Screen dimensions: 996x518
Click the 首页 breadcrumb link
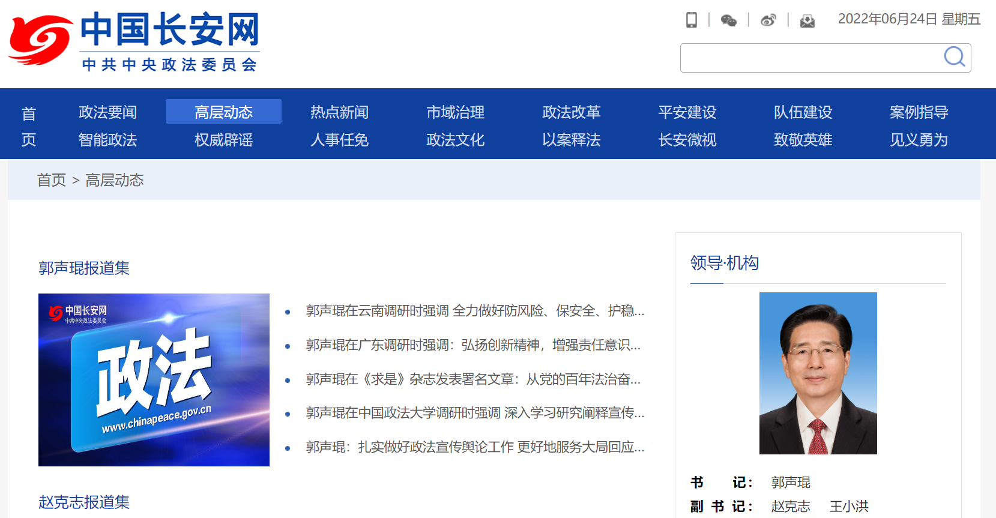[x=52, y=180]
